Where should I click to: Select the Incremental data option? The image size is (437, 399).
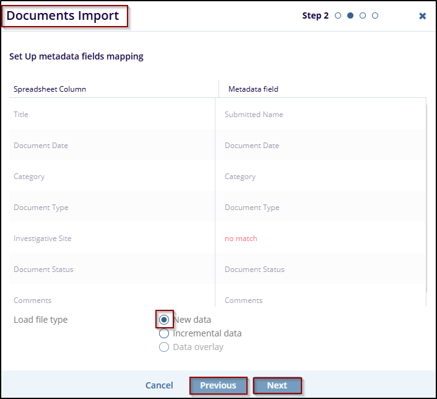point(164,333)
